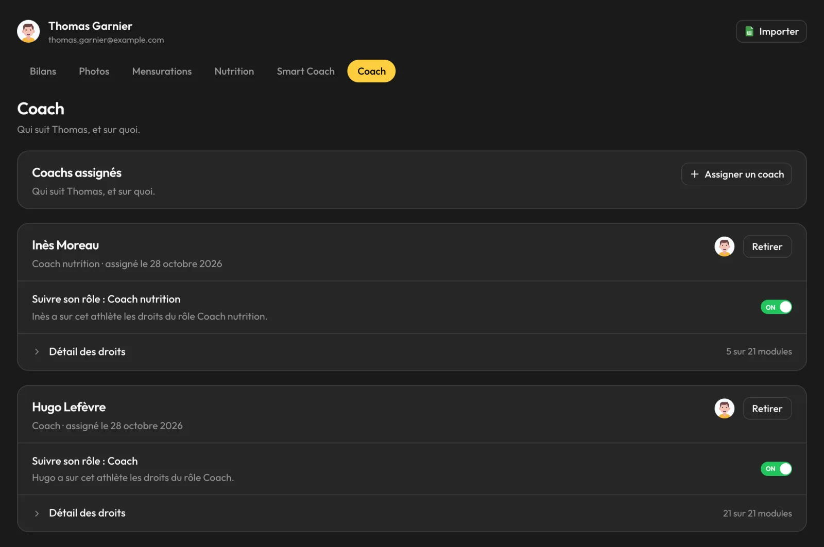This screenshot has width=824, height=547.
Task: Click the 'Coachs assignés' heading
Action: point(77,173)
